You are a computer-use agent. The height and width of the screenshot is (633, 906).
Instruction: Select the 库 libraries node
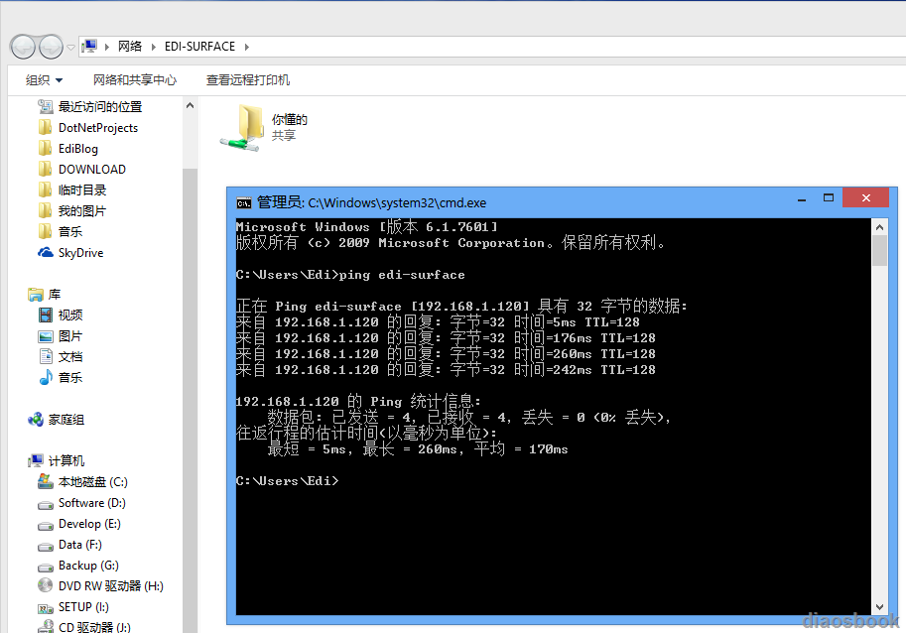click(x=55, y=295)
